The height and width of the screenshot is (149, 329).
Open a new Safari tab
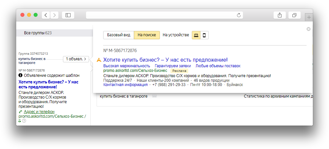309,17
